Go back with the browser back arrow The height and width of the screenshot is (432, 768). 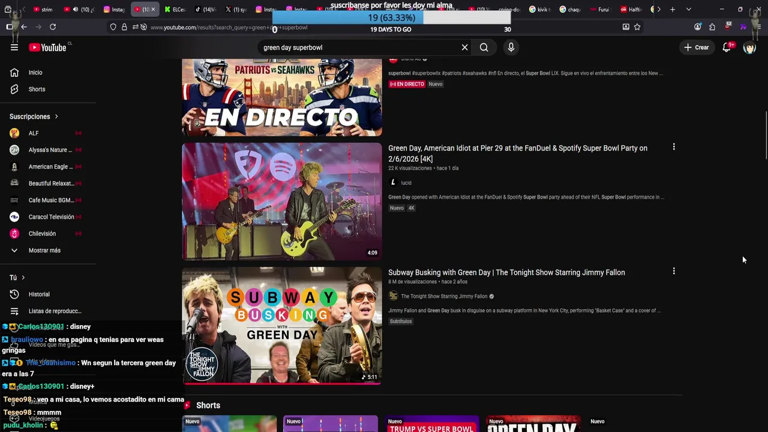(23, 27)
